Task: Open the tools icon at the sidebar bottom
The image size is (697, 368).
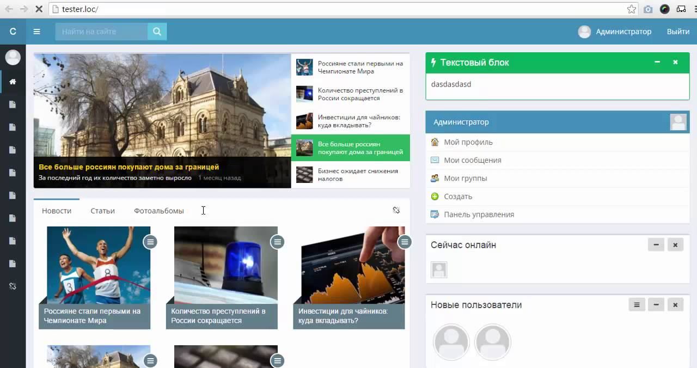Action: [13, 286]
